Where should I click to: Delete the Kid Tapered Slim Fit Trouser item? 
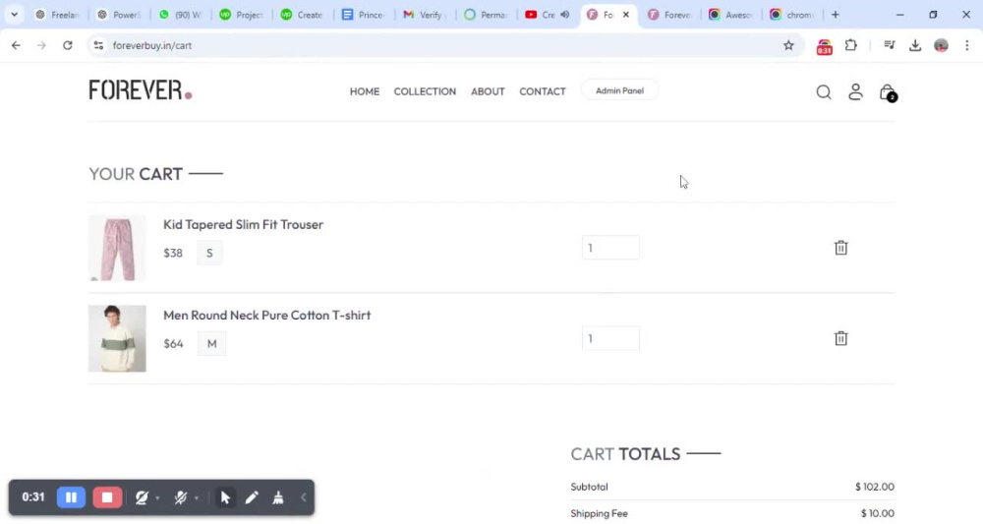pos(840,248)
